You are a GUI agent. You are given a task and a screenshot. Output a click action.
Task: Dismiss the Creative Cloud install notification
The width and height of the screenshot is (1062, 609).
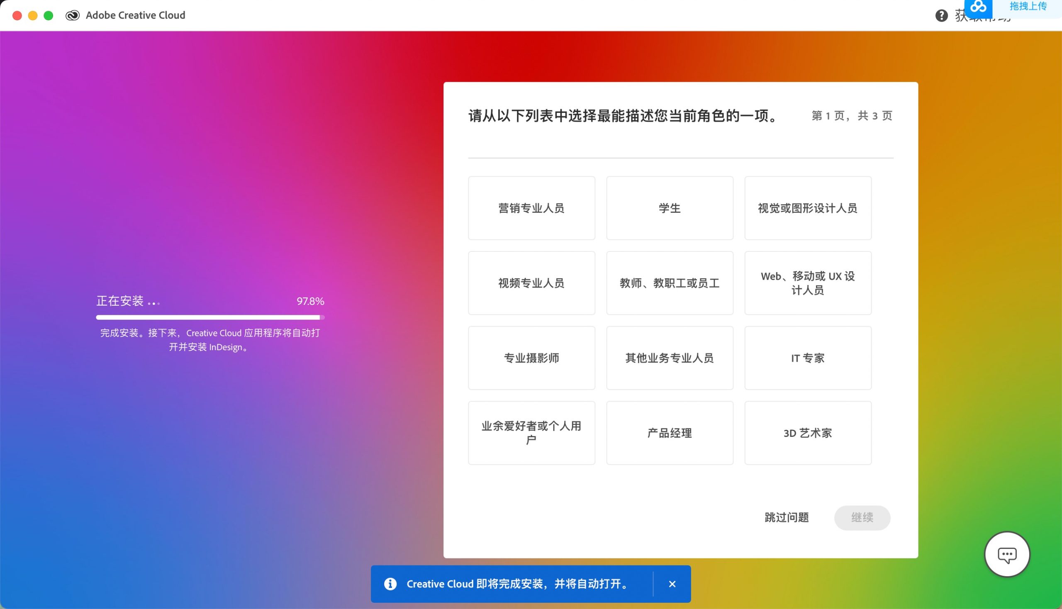pos(672,584)
